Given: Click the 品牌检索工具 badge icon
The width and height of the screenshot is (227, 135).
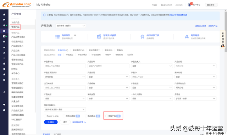Looking at the screenshot, I should (x=142, y=37).
